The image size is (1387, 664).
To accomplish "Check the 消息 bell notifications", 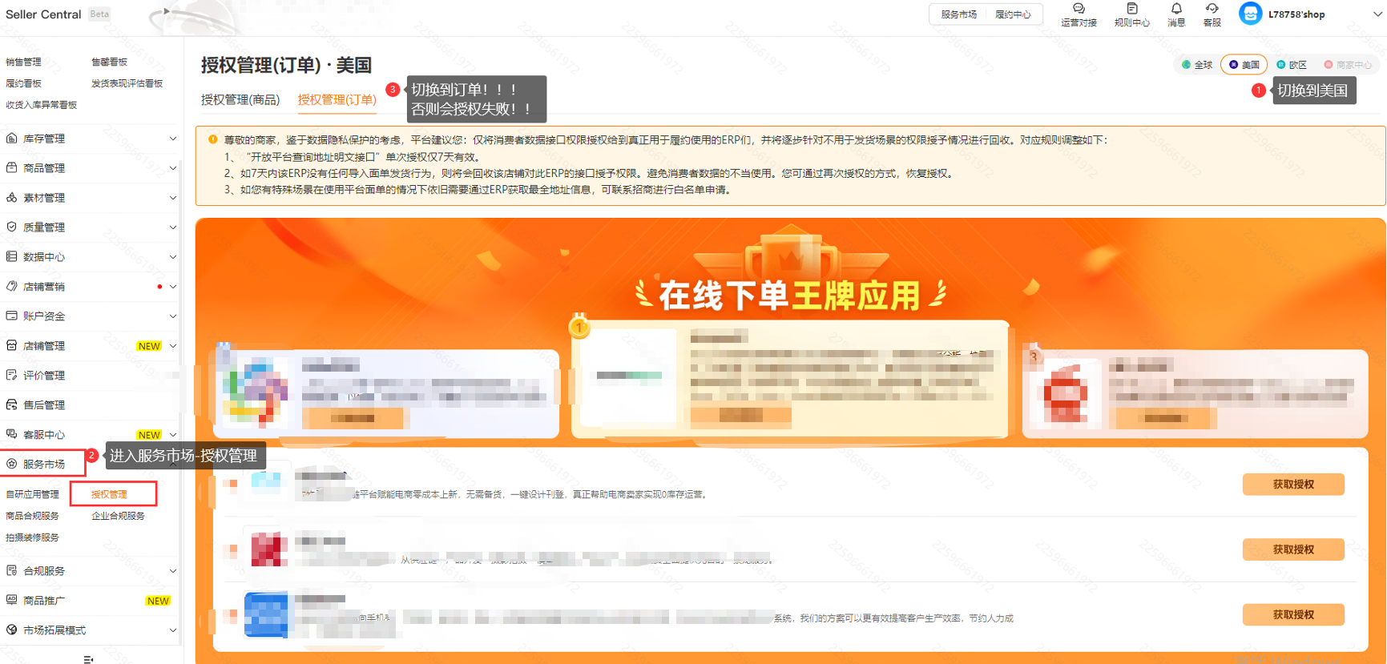I will pos(1176,8).
